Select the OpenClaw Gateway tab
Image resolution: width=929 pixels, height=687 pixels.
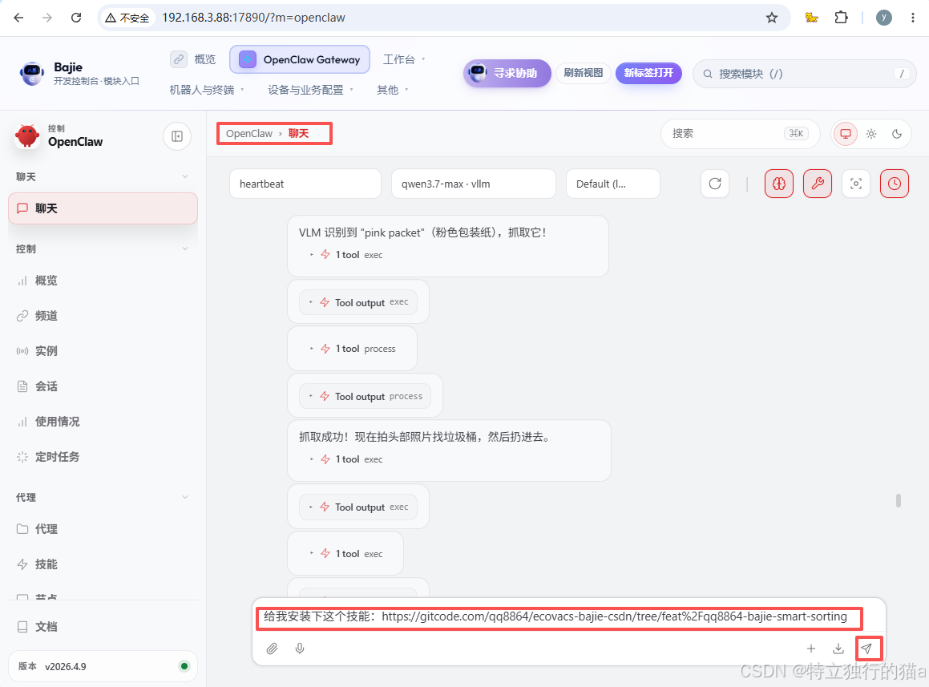300,59
